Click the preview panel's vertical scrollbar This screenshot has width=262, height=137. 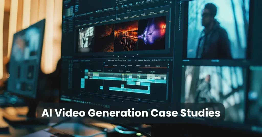pos(169,36)
